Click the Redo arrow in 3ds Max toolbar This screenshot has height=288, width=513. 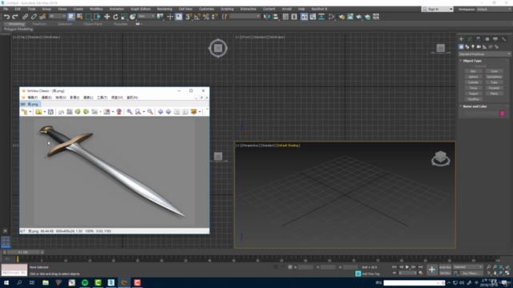[15, 17]
